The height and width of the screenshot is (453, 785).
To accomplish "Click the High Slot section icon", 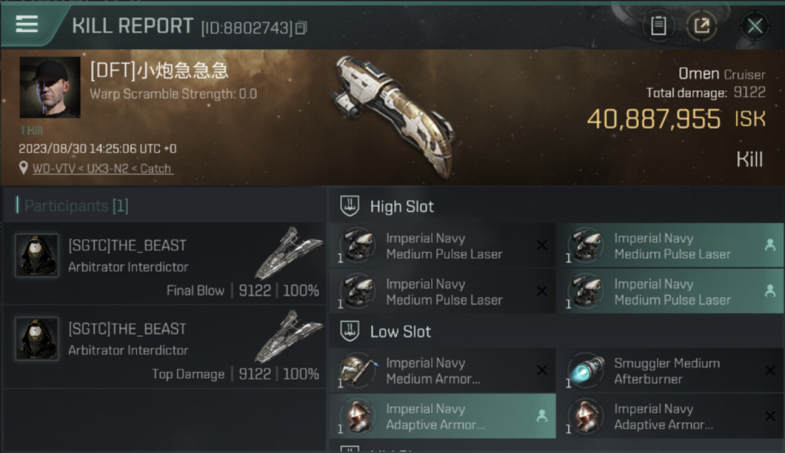I will [350, 206].
